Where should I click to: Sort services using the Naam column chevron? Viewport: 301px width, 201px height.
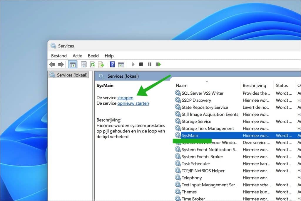pos(207,82)
